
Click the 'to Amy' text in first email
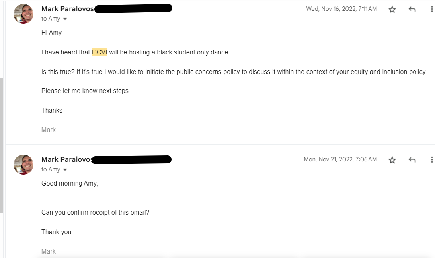tap(51, 19)
